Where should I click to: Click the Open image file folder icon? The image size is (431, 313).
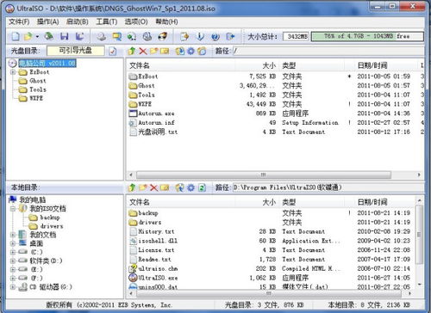pyautogui.click(x=28, y=36)
